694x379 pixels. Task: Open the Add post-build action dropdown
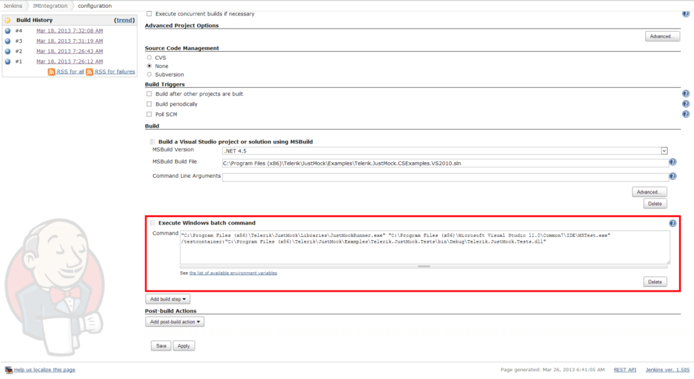174,321
